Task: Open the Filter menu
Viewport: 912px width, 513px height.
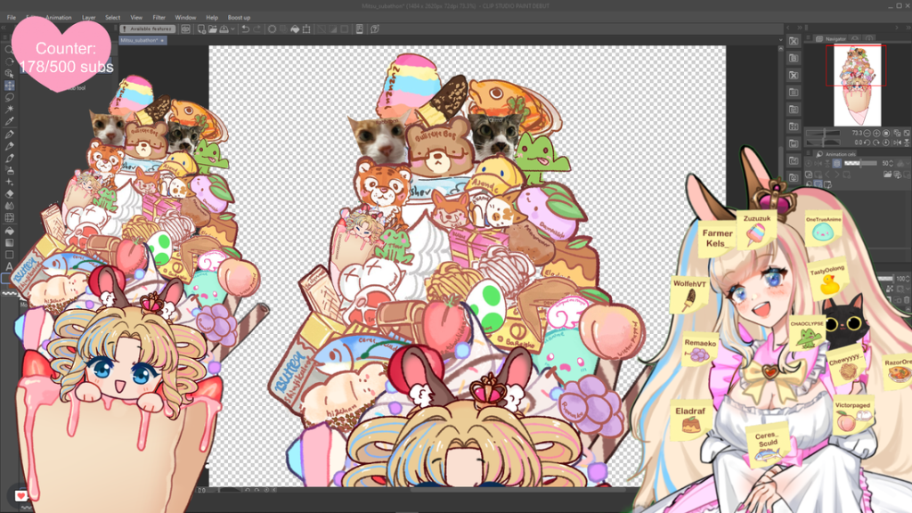Action: click(159, 17)
